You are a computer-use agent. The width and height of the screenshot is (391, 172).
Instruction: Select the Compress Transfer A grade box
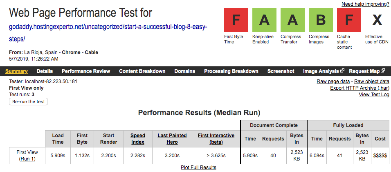point(292,20)
